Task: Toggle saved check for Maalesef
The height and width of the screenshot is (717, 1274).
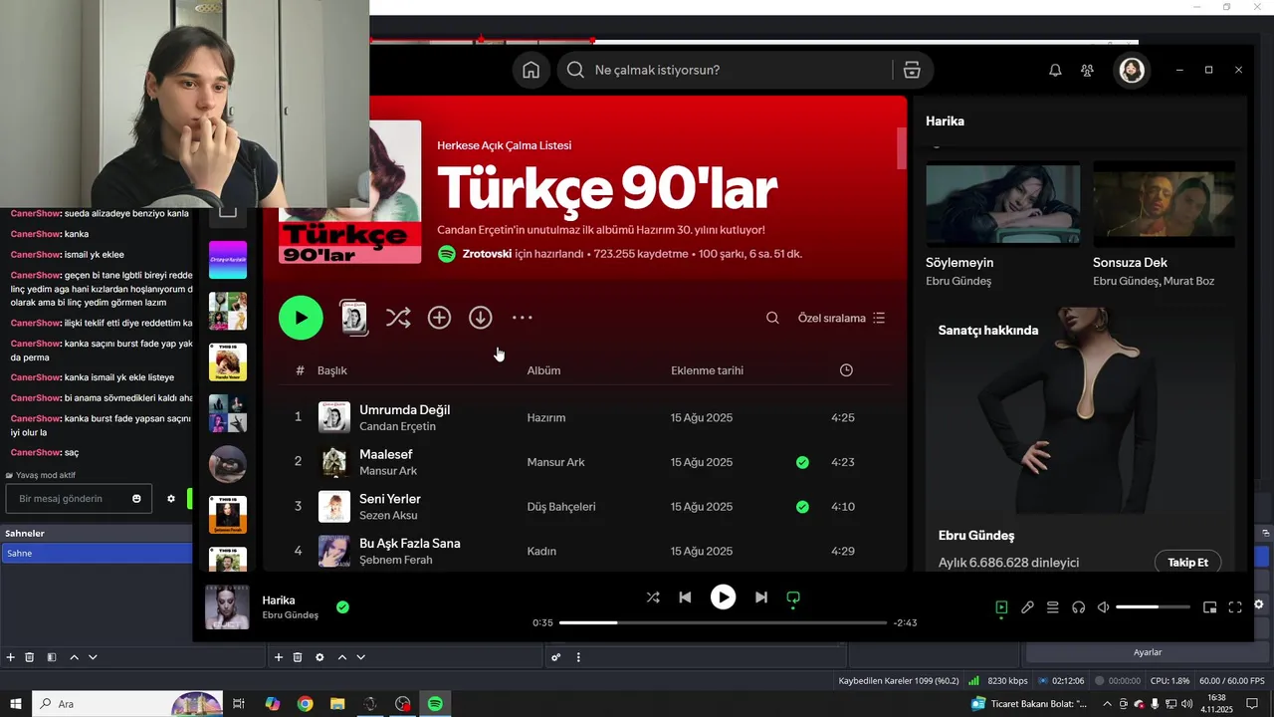Action: pyautogui.click(x=802, y=462)
